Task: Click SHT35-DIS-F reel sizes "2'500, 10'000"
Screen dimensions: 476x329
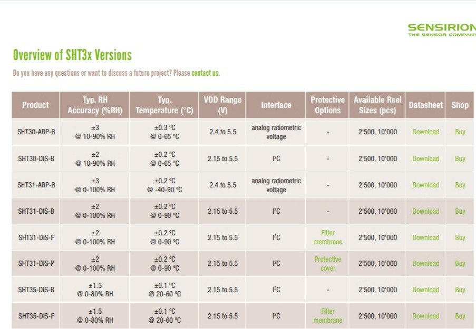Action: [377, 316]
